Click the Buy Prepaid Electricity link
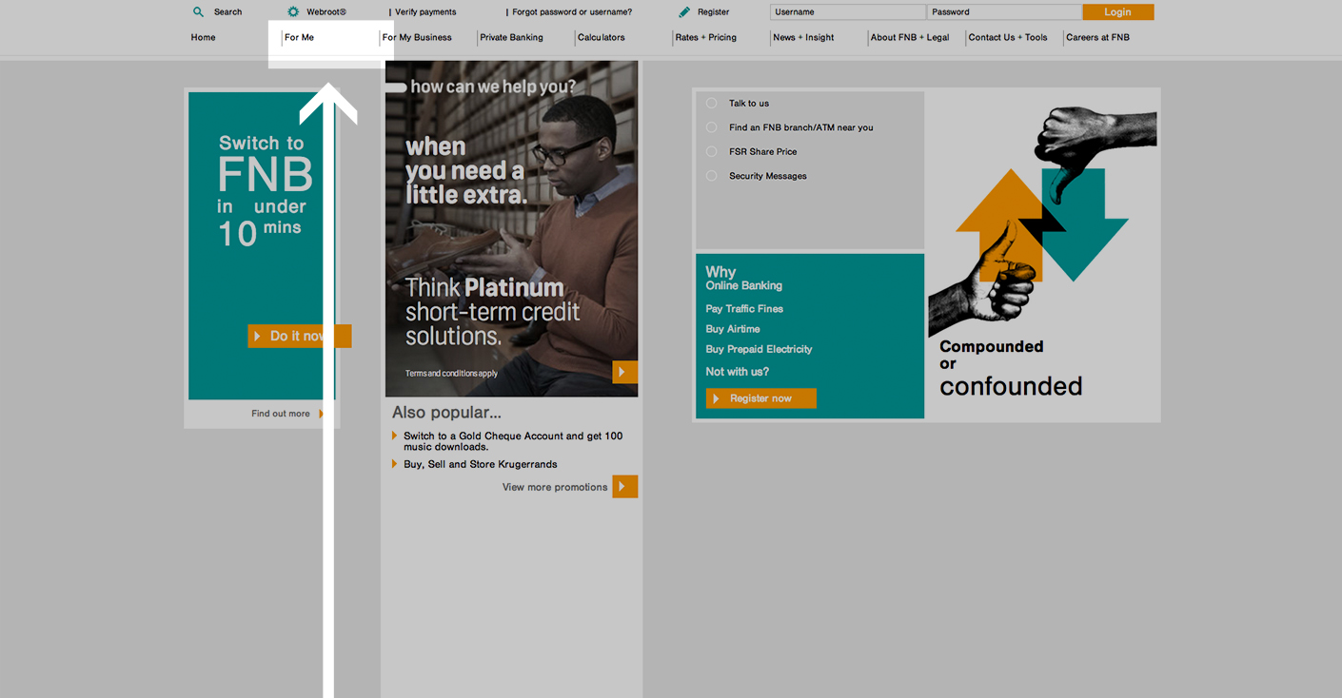The image size is (1342, 698). [759, 349]
